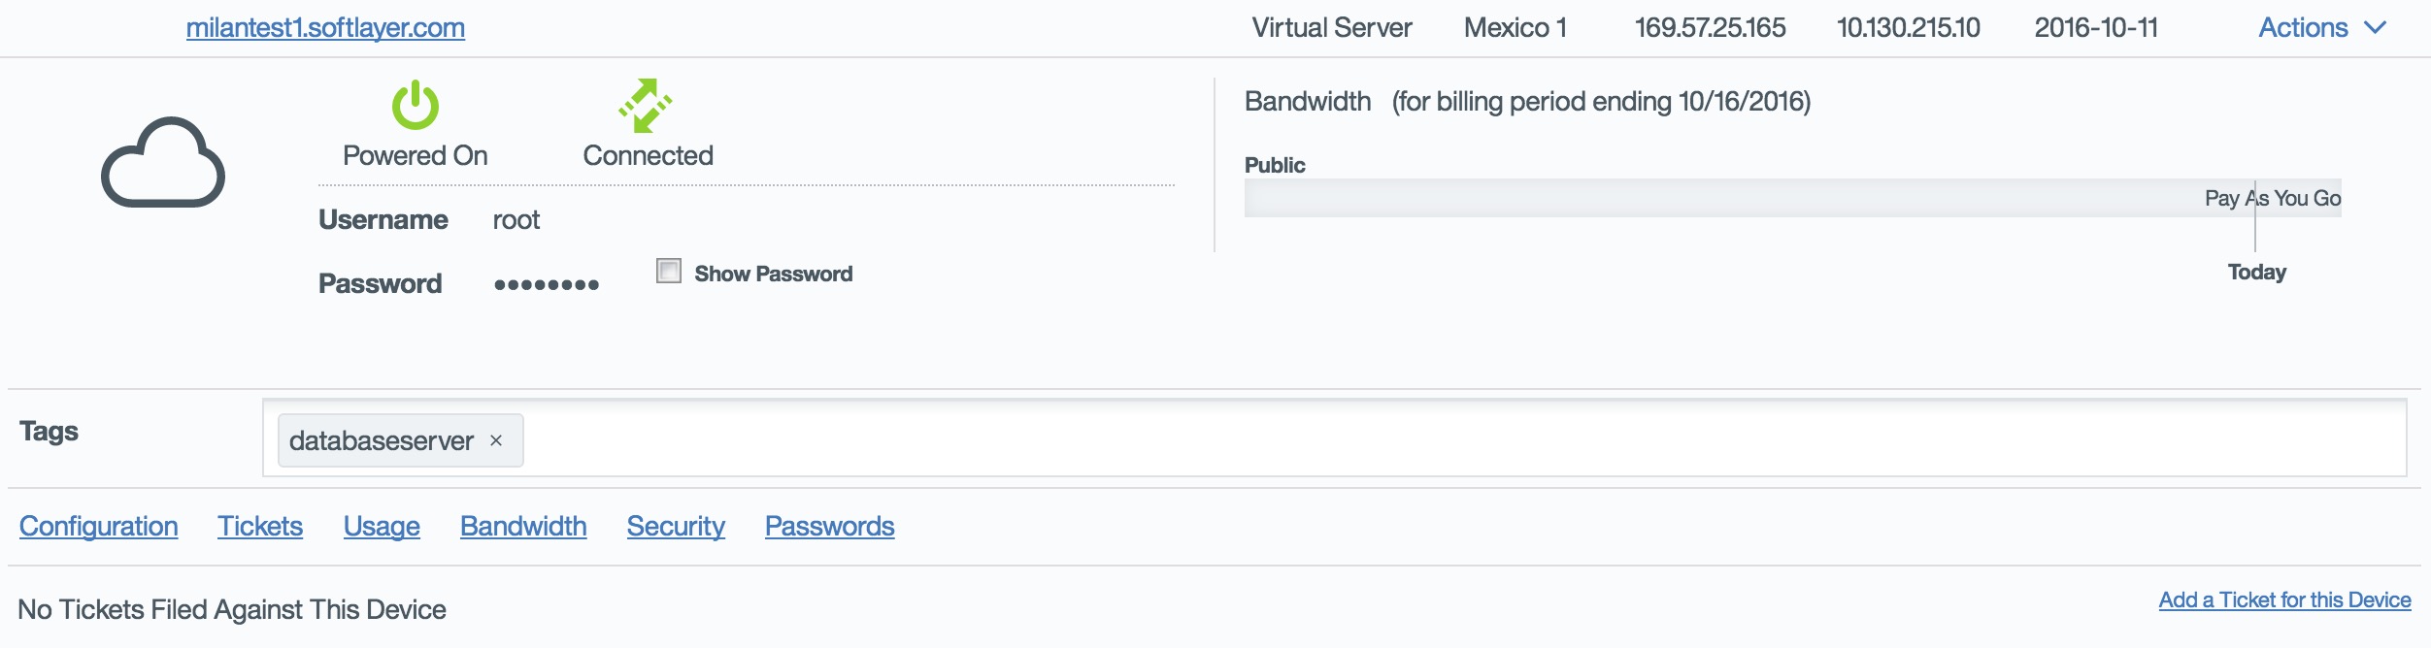Click the green Powered On icon

pos(416,105)
